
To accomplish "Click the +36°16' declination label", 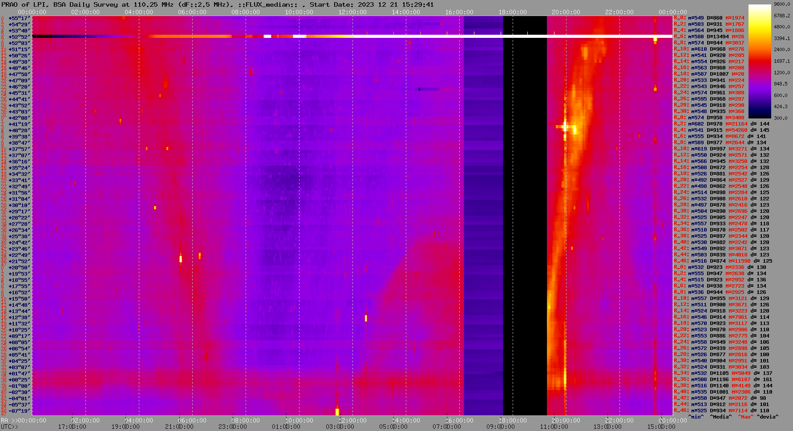I will pos(19,162).
